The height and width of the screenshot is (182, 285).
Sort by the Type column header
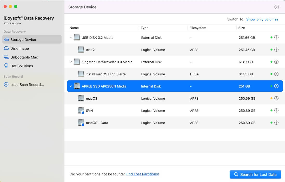pos(144,28)
